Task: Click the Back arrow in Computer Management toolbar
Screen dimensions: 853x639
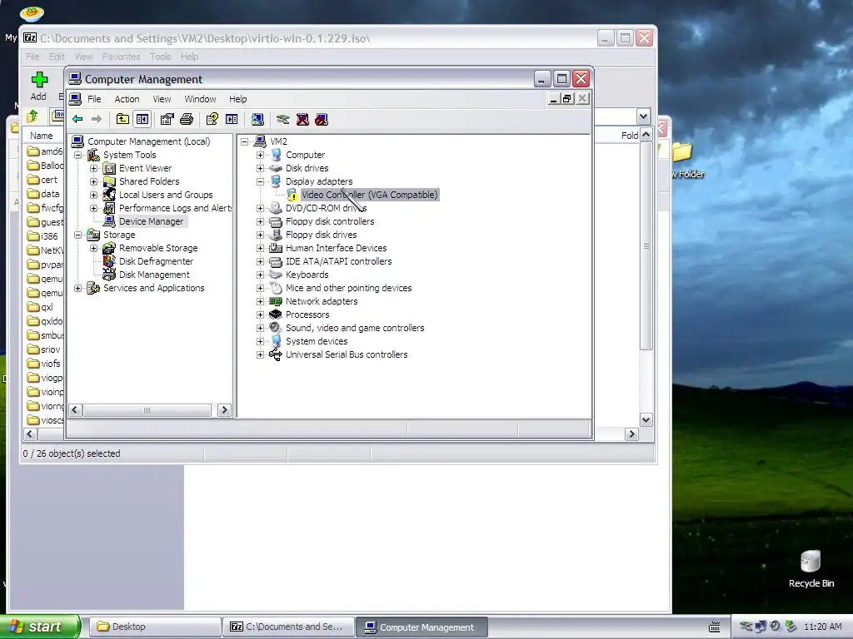Action: click(x=77, y=120)
